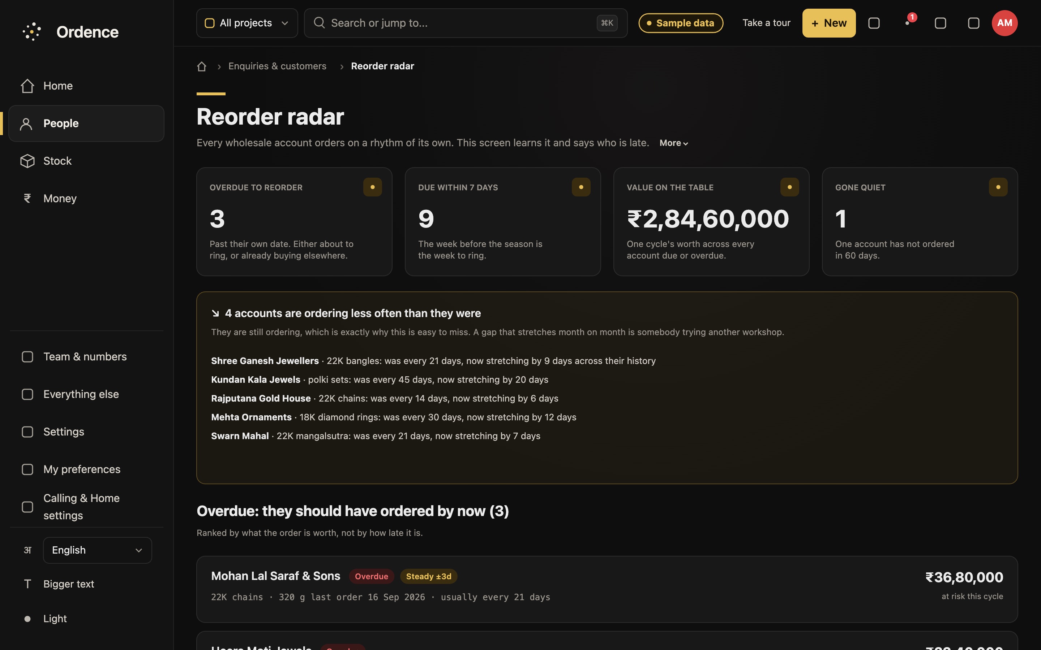Screen dimensions: 1041x650
Task: Click the Overdue to reorder card dot icon
Action: [372, 187]
